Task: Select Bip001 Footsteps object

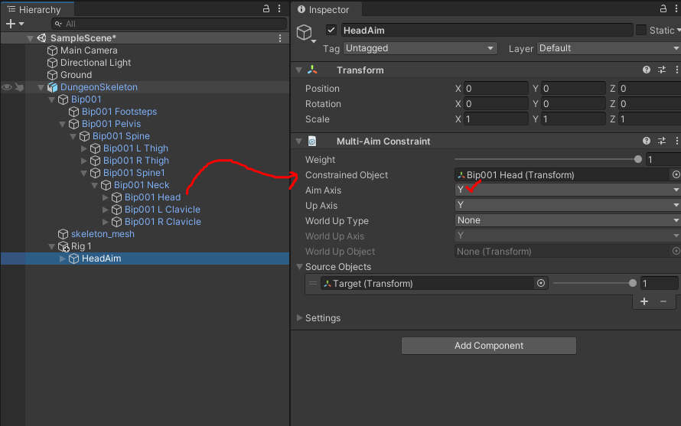Action: click(119, 112)
